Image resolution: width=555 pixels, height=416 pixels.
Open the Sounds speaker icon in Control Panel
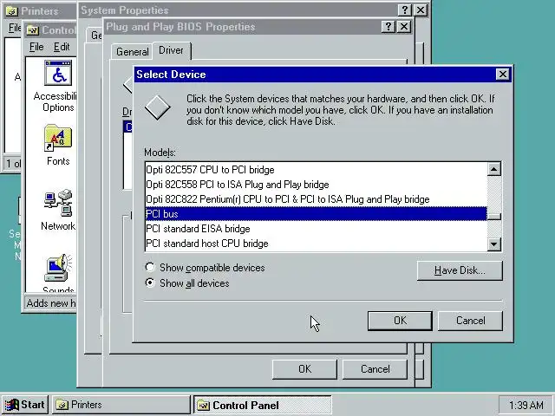pos(58,268)
